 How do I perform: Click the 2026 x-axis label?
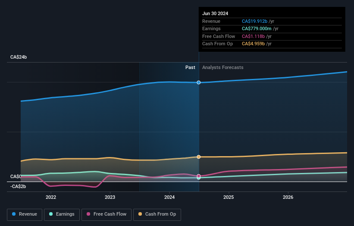click(x=288, y=197)
